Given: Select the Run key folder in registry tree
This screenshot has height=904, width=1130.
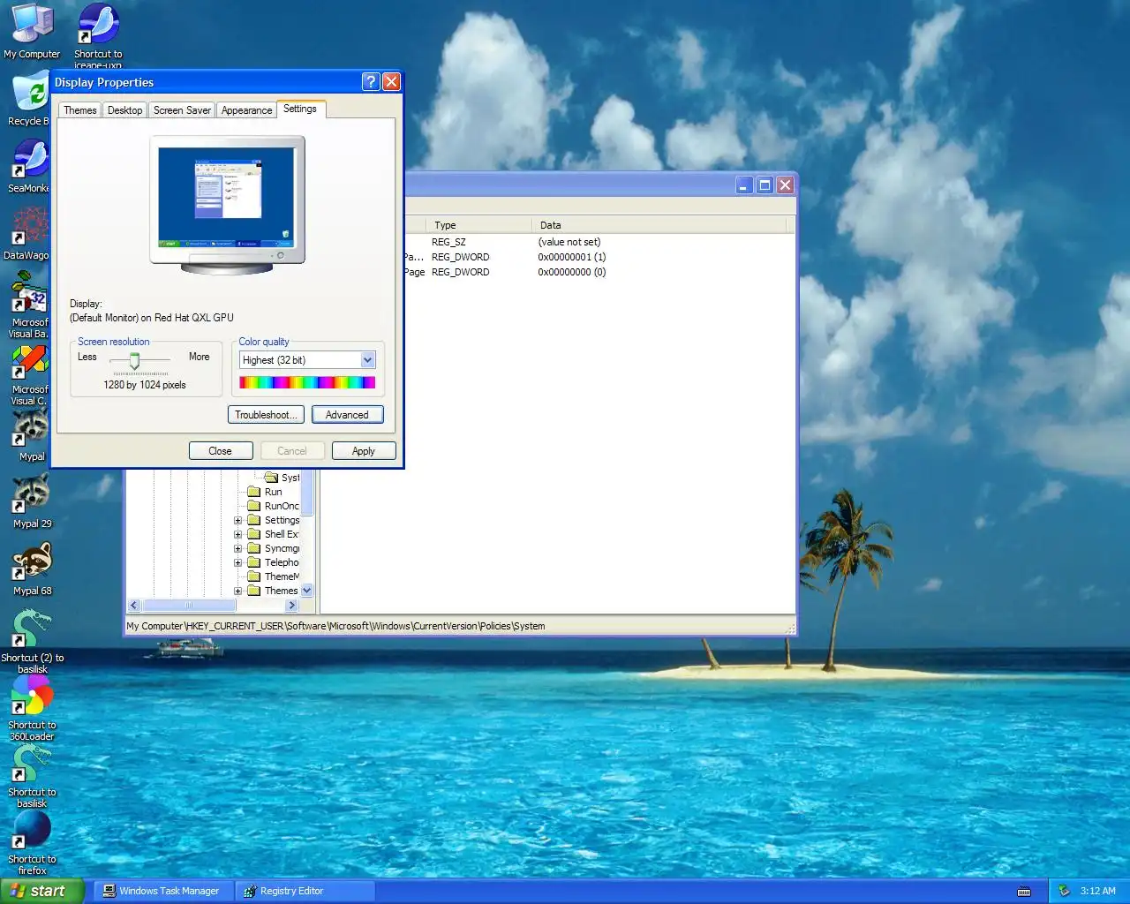Looking at the screenshot, I should tap(273, 492).
